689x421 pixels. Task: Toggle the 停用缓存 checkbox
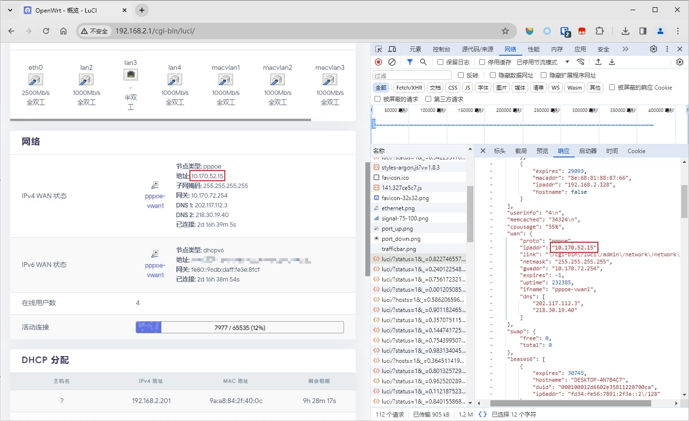(482, 62)
